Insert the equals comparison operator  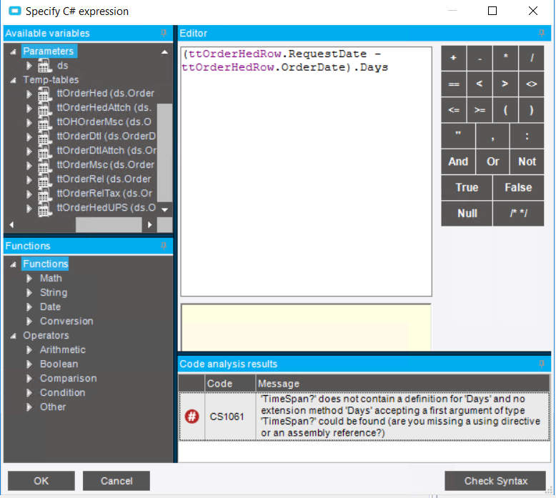tap(454, 84)
